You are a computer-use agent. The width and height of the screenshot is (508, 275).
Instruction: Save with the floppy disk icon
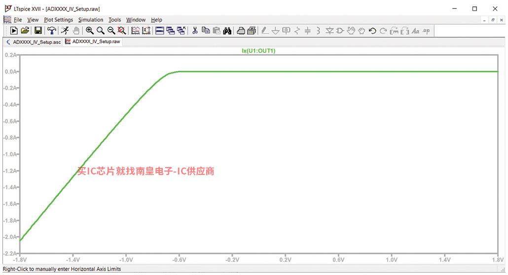(38, 31)
